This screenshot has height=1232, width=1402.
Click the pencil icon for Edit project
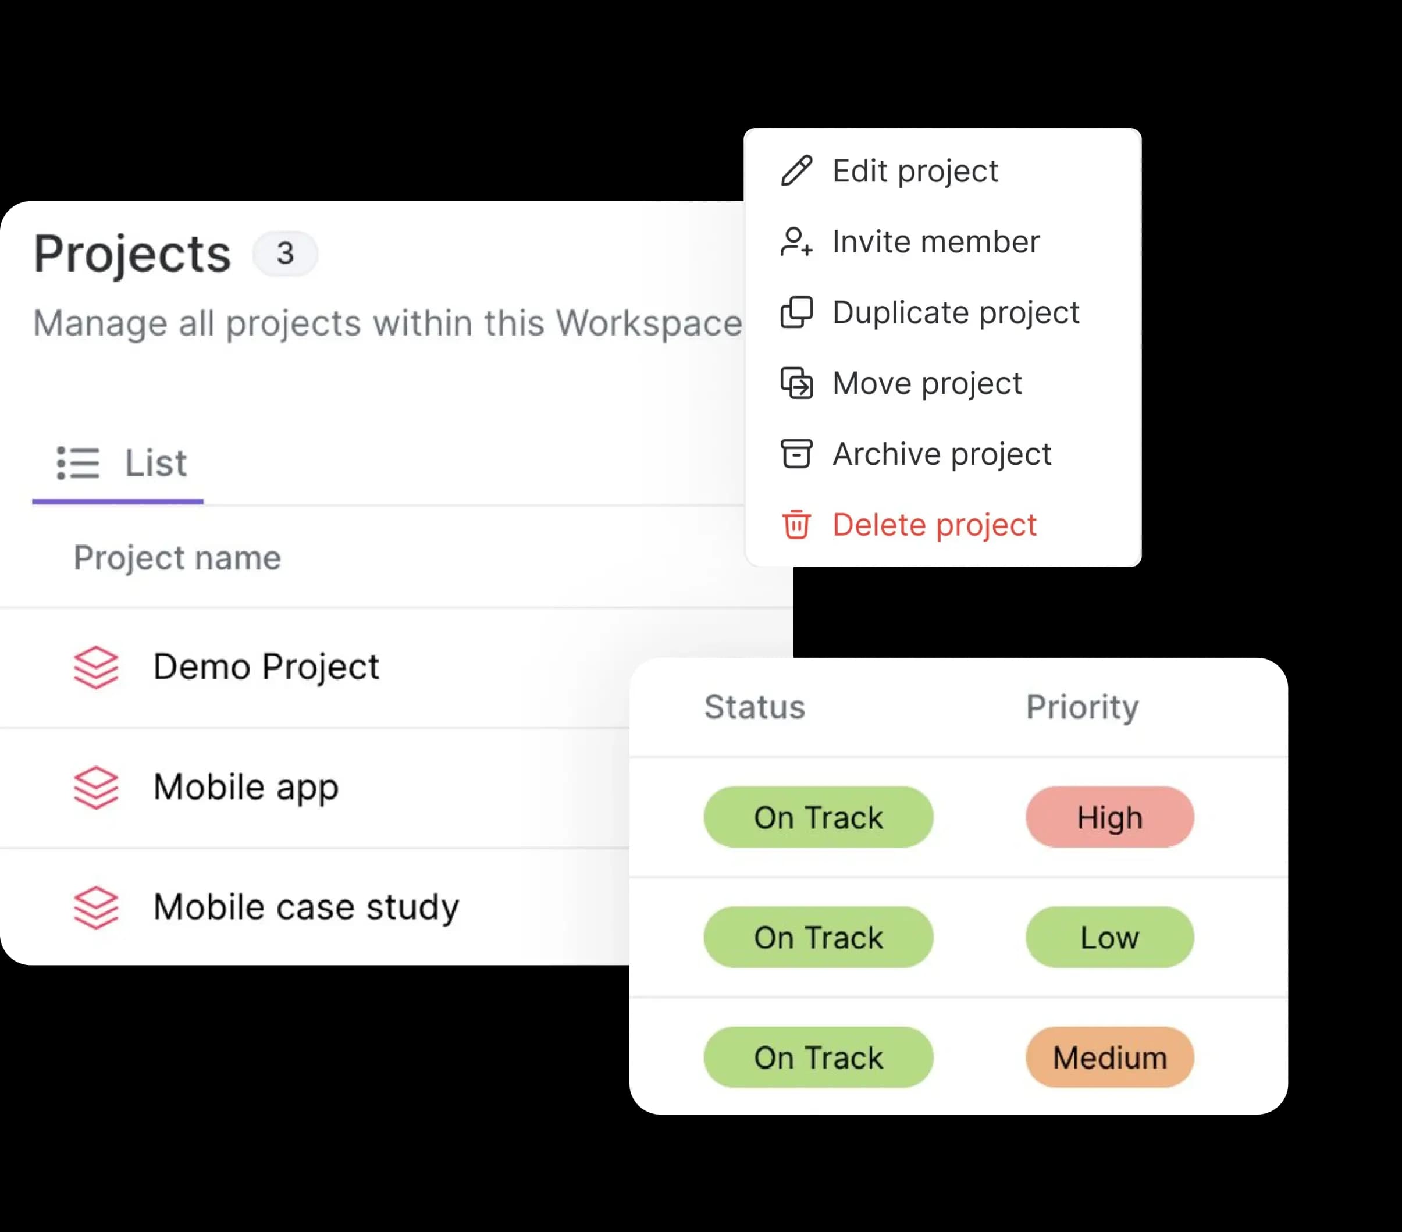(x=796, y=171)
